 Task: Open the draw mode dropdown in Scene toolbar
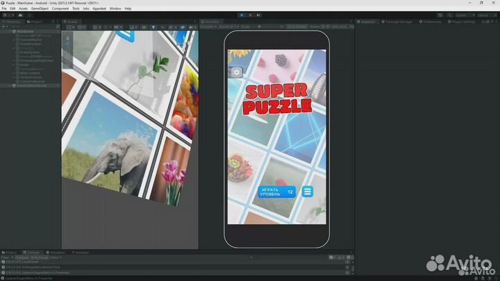point(133,27)
